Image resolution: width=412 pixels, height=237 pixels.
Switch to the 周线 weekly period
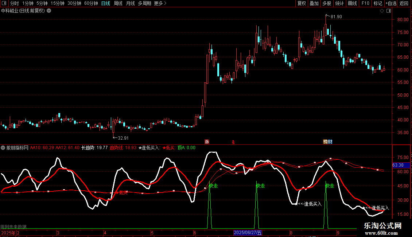tap(118, 3)
